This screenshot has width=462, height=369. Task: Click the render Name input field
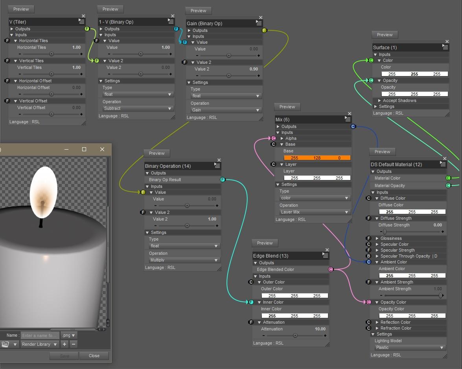(x=40, y=336)
